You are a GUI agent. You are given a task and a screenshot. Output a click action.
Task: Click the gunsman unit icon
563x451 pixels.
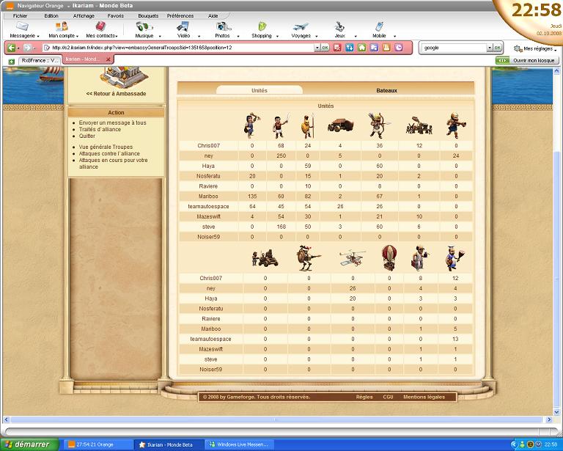pos(456,126)
